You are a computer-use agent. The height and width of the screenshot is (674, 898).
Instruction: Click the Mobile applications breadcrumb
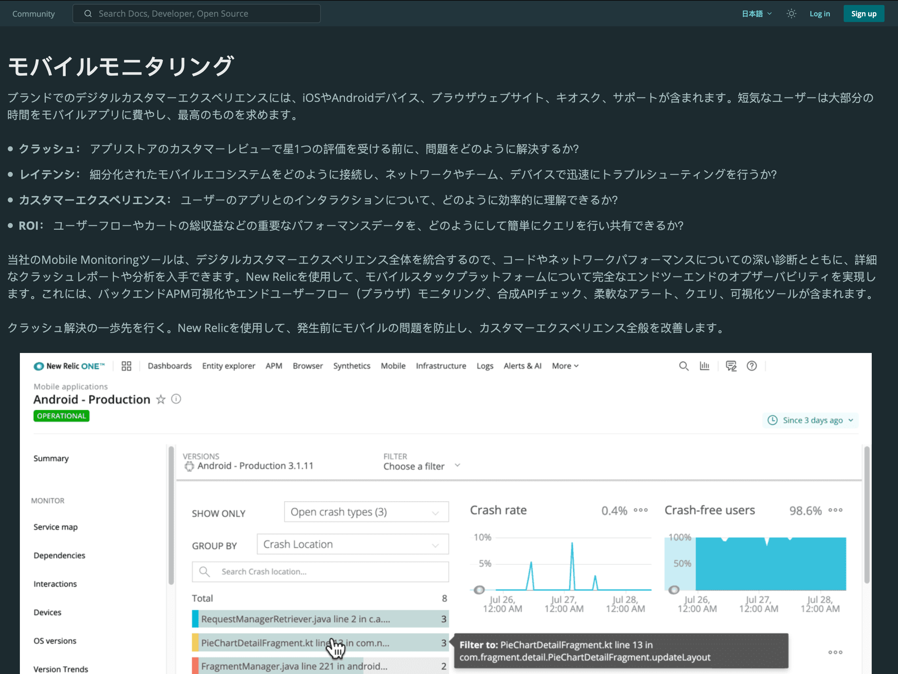pyautogui.click(x=70, y=386)
